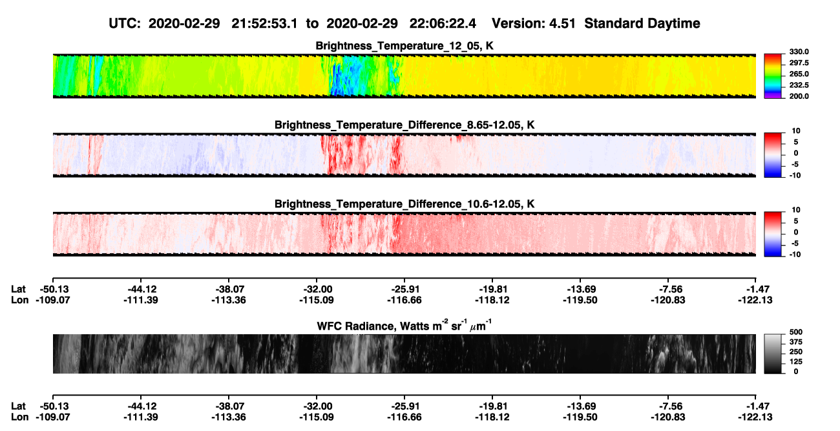
Task: Click the -10 tick of the 10.6-12.05 colorbar
Action: pos(795,255)
